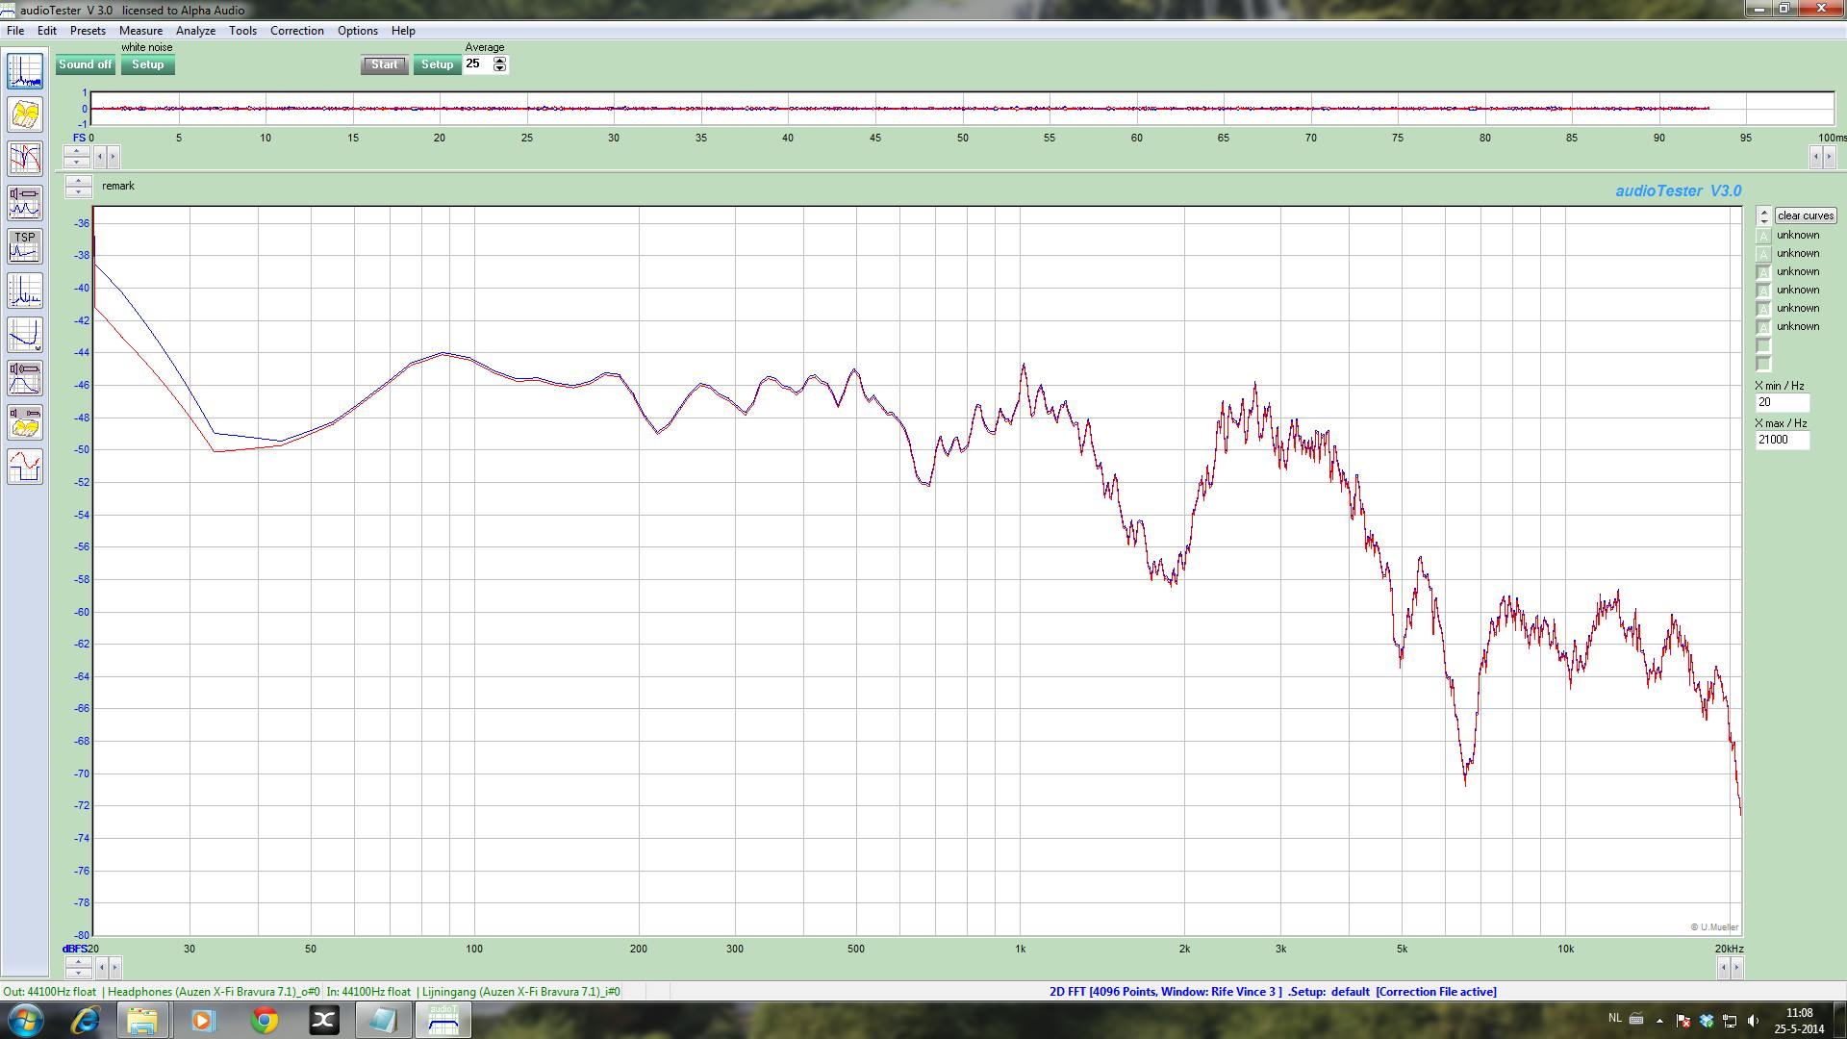Screen dimensions: 1847x1039
Task: Open the TSP parameter measurement tool
Action: 25,246
